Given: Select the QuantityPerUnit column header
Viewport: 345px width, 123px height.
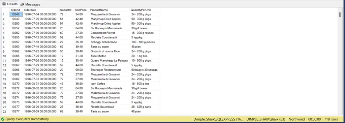Looking at the screenshot, I should [x=145, y=10].
